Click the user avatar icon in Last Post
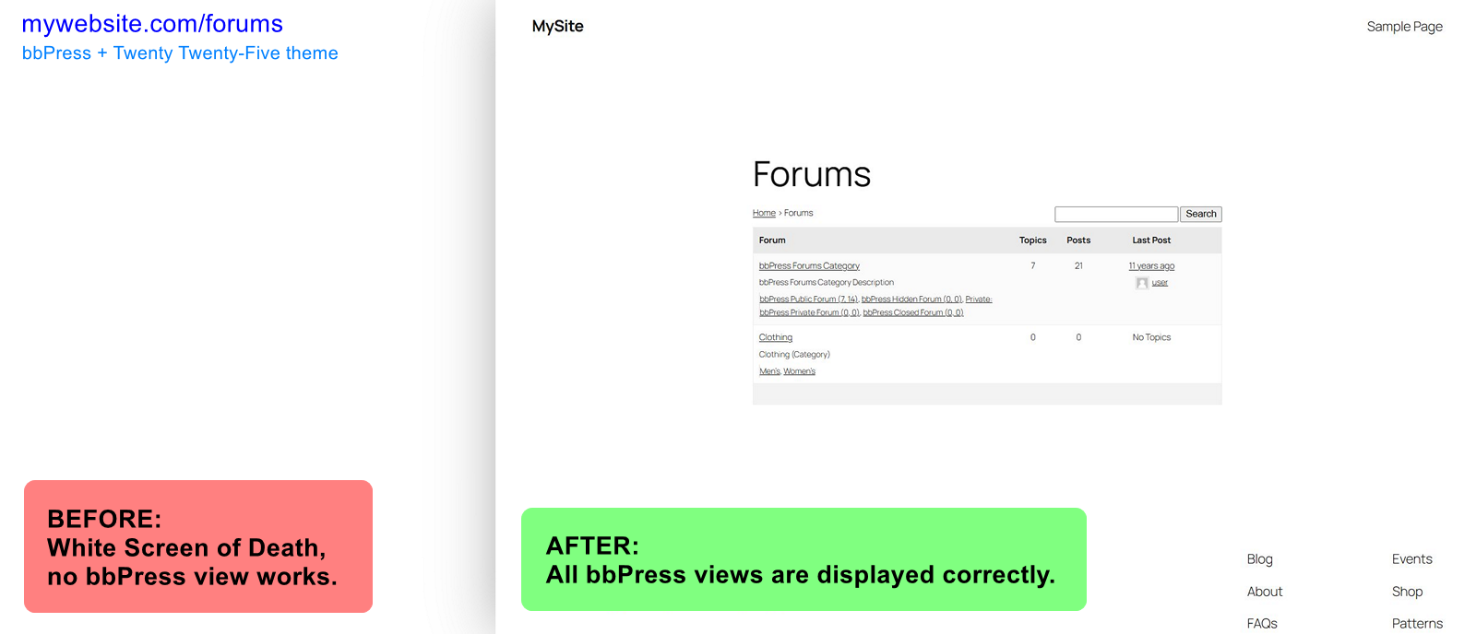 point(1142,283)
